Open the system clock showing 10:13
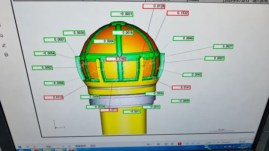The image size is (269, 151). [x=243, y=146]
